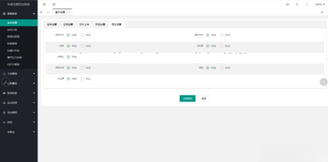Select 开启 for 英语 language
Screen dimensions: 328x162
(68, 46)
